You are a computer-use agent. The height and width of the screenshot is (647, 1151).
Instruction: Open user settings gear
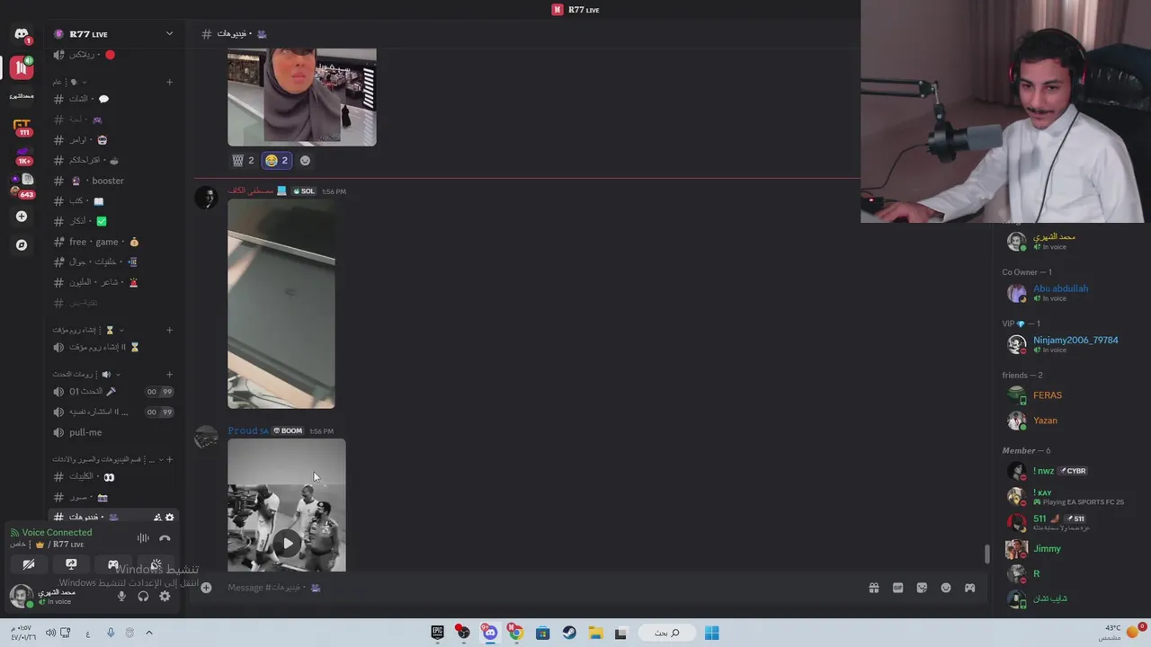pyautogui.click(x=165, y=596)
